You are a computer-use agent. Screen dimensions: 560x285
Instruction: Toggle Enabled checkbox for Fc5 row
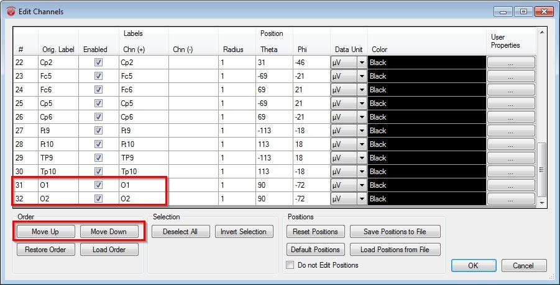click(99, 76)
